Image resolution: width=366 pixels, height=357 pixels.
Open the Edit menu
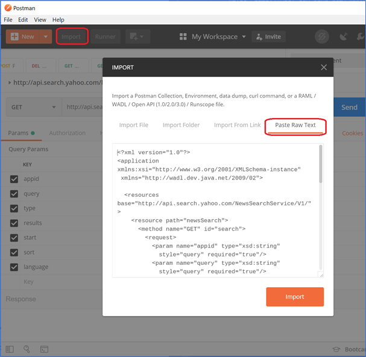click(23, 20)
